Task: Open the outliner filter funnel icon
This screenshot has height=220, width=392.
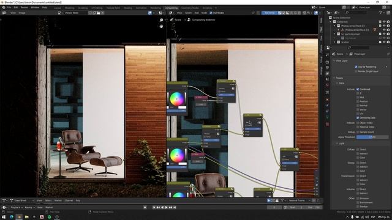Action: [x=381, y=12]
